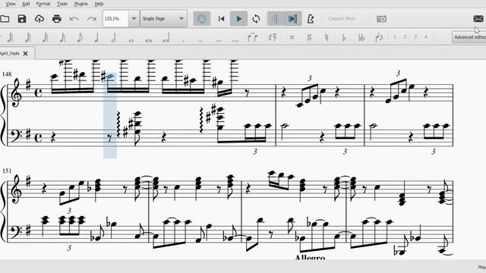Image resolution: width=486 pixels, height=273 pixels.
Task: Click the 133.1% zoom input field
Action: click(115, 19)
